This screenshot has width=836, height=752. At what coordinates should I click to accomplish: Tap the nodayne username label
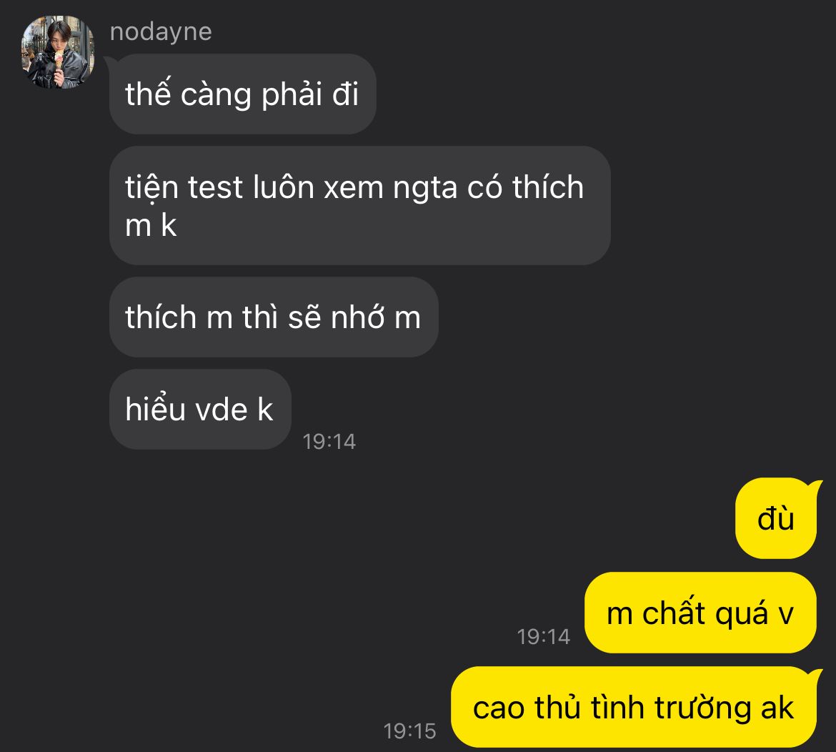[x=161, y=31]
